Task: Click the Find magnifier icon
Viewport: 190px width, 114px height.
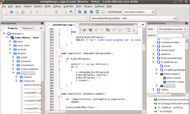Action: click(x=65, y=12)
